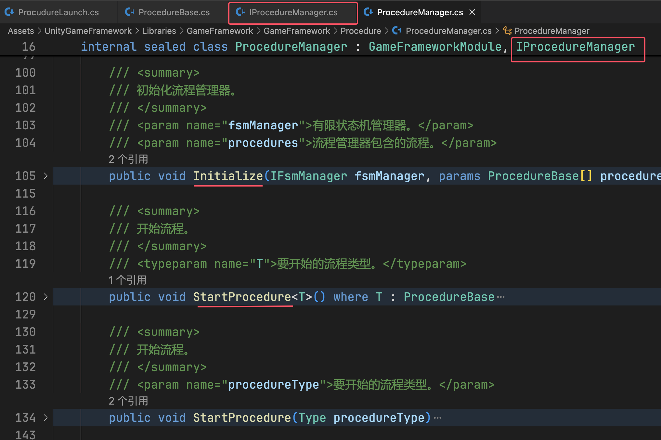Viewport: 661px width, 440px height.
Task: Click line number 105 in gutter
Action: [25, 176]
